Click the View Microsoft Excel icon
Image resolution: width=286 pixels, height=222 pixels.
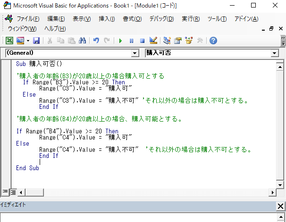click(x=9, y=41)
